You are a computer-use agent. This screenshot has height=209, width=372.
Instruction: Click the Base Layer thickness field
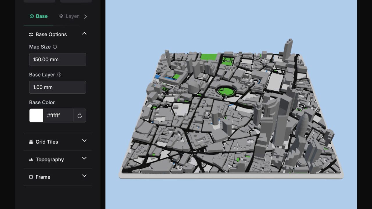(x=58, y=87)
